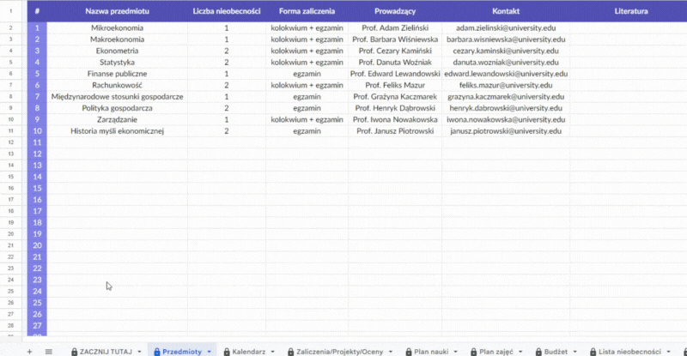Click lock icon on Plan nauki tab
The image size is (687, 356).
coord(409,352)
